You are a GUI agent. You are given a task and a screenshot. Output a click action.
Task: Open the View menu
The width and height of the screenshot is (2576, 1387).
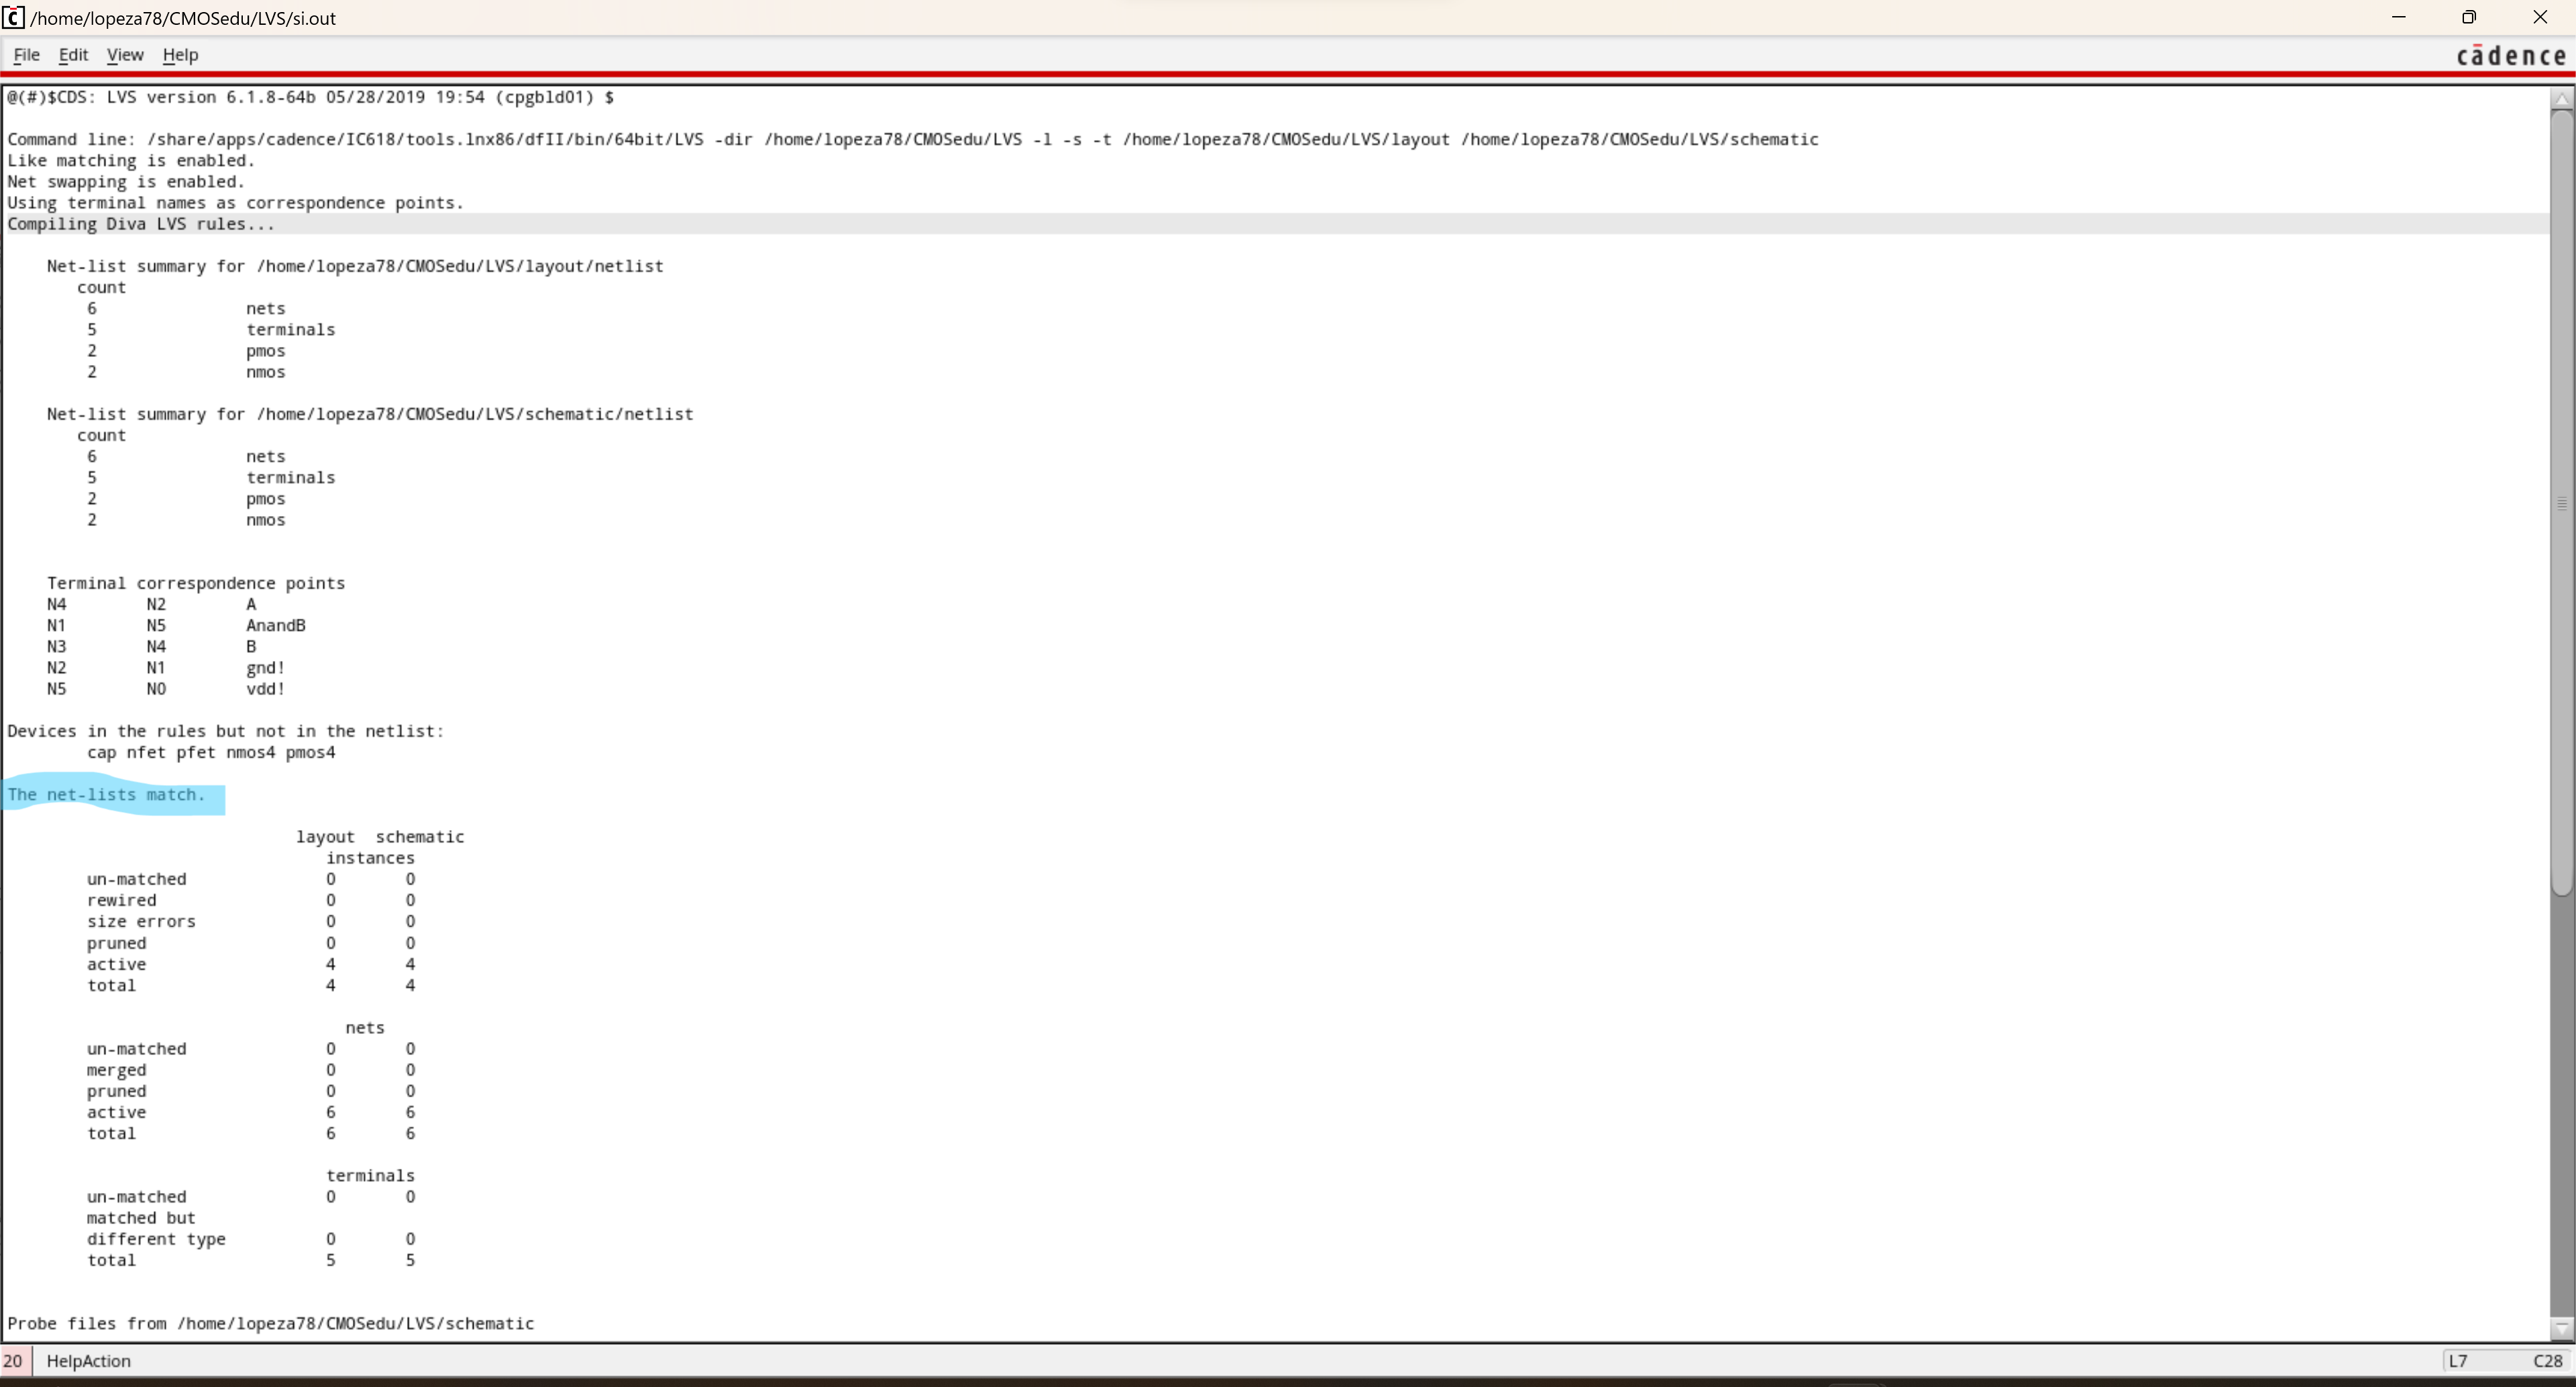coord(125,55)
